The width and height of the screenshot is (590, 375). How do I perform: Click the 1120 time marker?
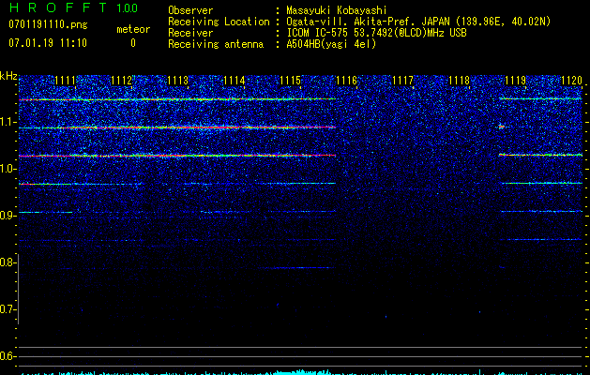(571, 81)
